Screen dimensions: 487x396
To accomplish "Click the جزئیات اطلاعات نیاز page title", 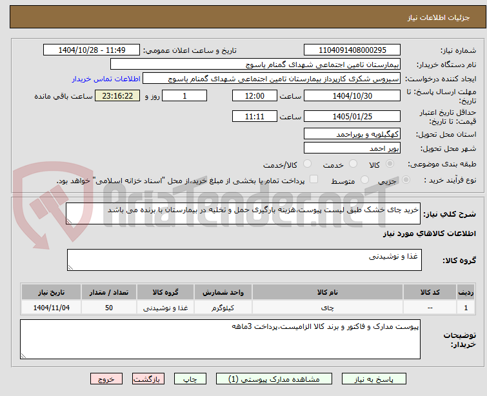I will (x=439, y=17).
